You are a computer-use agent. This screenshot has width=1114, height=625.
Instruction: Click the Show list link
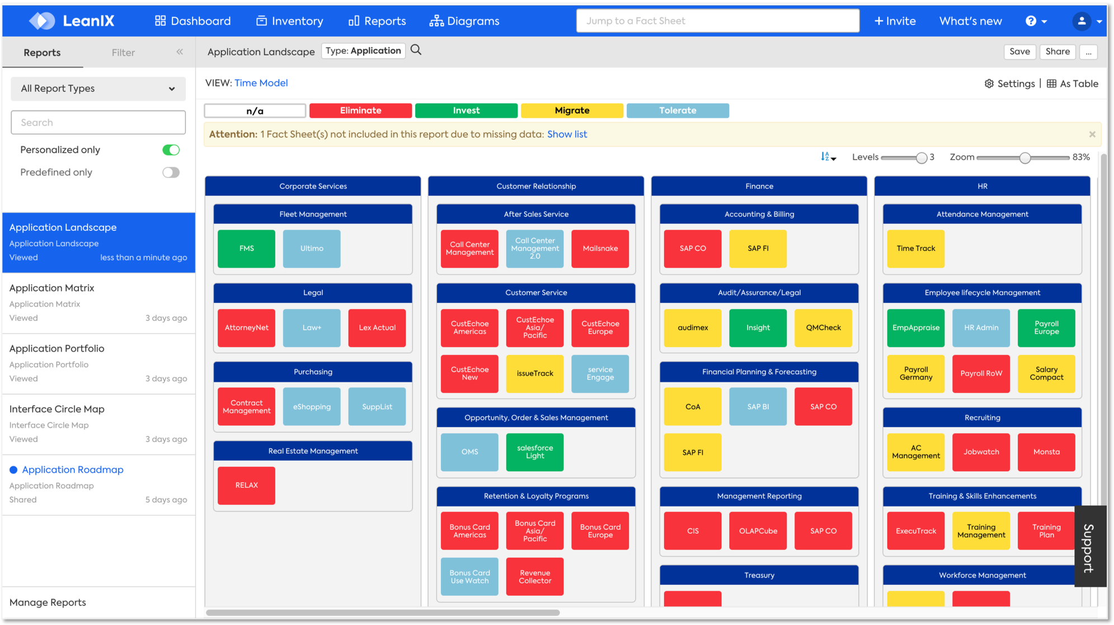[567, 134]
